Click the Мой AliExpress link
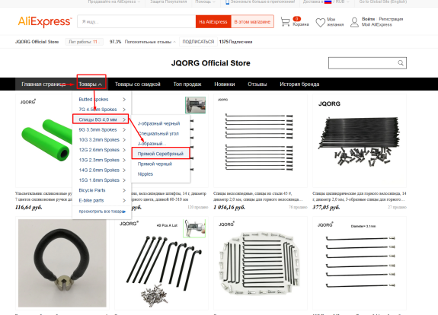The height and width of the screenshot is (315, 438). (377, 24)
